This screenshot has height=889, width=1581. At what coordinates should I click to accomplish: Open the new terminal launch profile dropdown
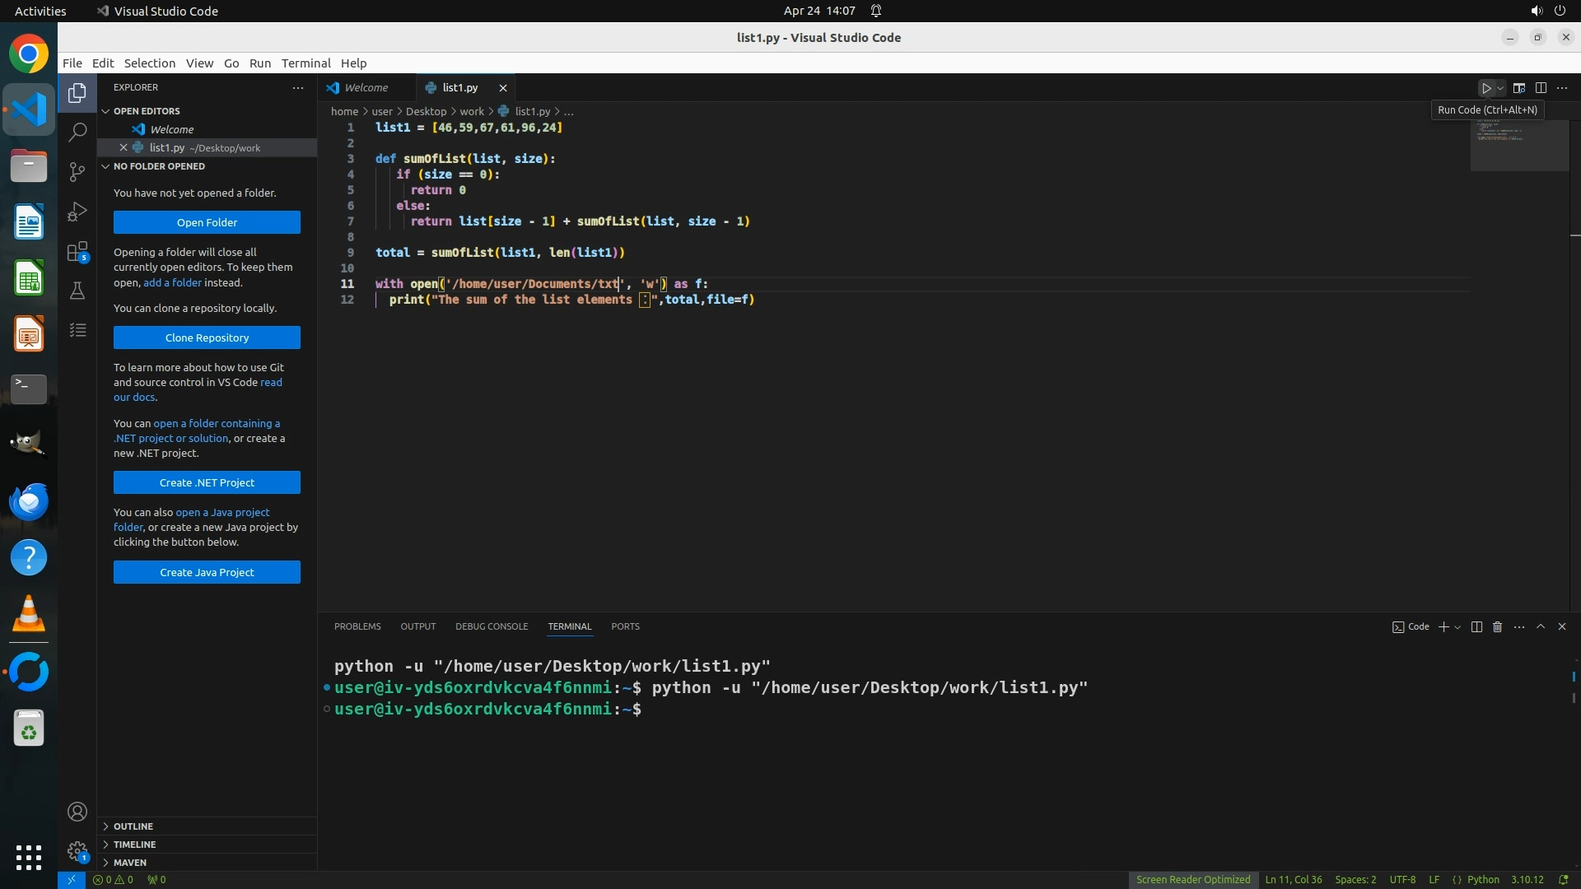[1458, 627]
